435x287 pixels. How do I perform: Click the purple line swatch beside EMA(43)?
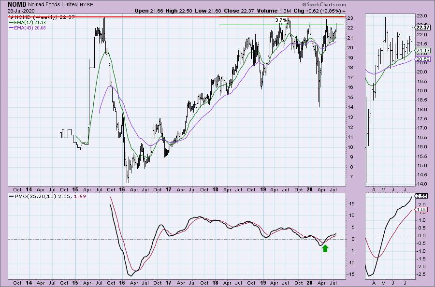pyautogui.click(x=11, y=28)
